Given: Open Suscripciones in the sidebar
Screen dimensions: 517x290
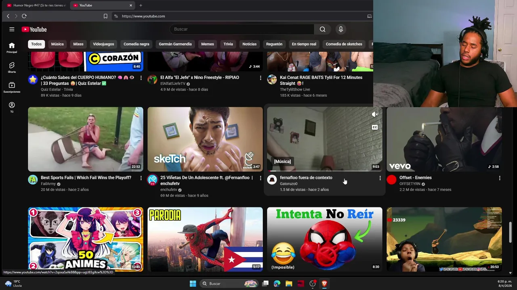Looking at the screenshot, I should pyautogui.click(x=12, y=87).
